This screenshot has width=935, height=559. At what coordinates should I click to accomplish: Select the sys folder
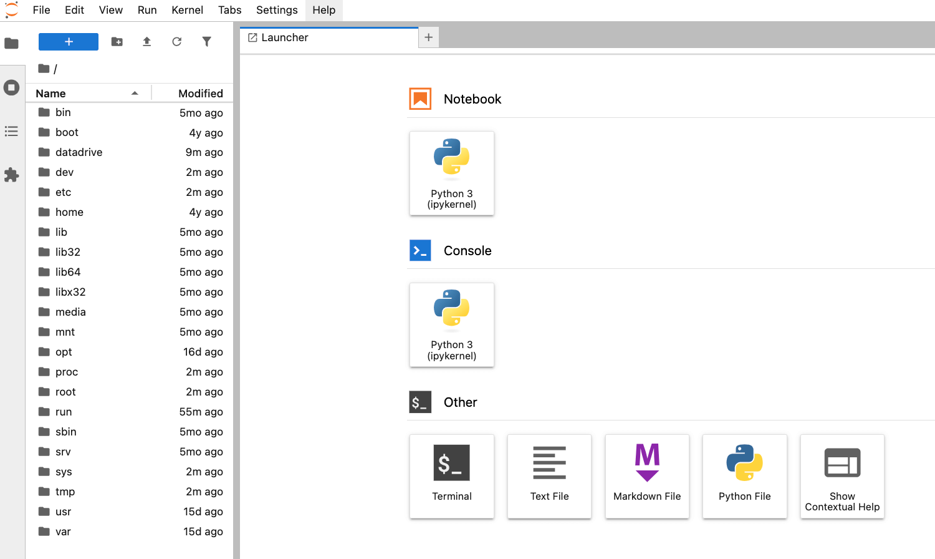coord(130,472)
